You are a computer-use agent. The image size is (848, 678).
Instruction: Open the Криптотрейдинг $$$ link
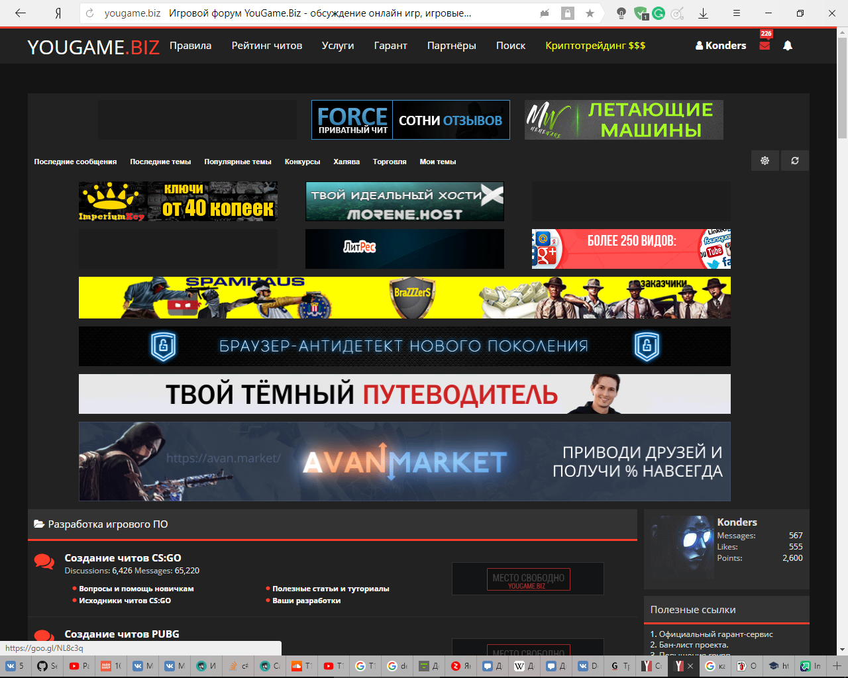[596, 46]
